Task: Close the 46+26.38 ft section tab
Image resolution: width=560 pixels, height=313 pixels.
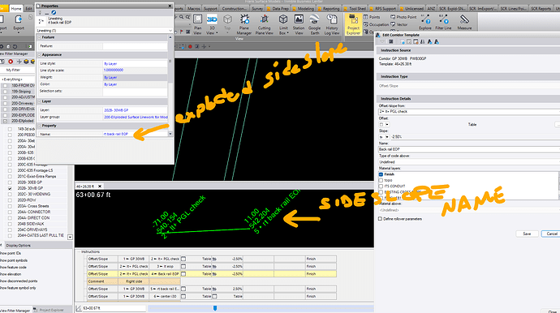Action: click(100, 187)
